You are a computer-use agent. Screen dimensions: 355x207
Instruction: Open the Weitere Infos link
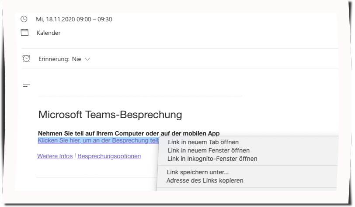coord(55,156)
